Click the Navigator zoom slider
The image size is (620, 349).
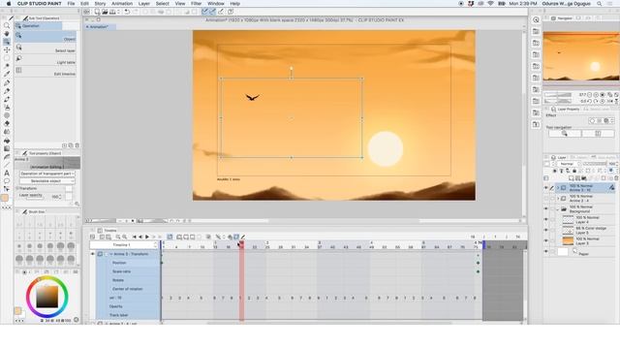(x=558, y=95)
